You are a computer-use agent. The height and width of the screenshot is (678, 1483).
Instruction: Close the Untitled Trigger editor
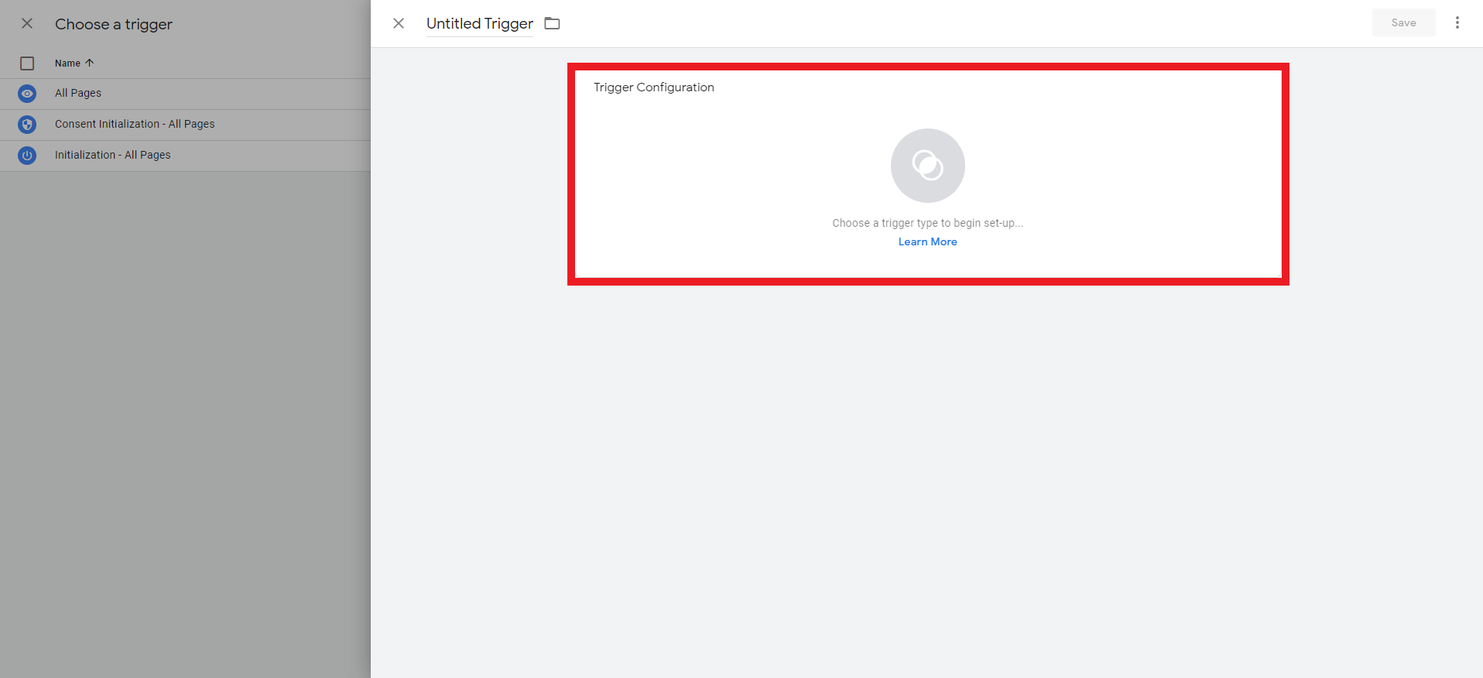coord(399,23)
